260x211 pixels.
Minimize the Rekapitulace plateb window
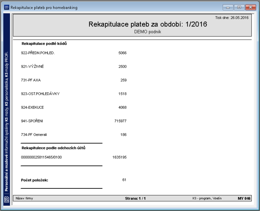(228, 7)
